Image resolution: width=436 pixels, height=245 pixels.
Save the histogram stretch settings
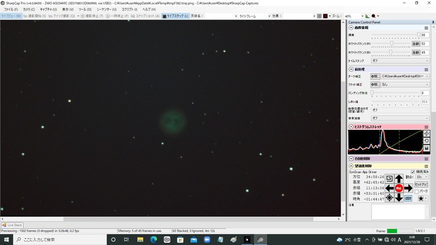click(426, 148)
